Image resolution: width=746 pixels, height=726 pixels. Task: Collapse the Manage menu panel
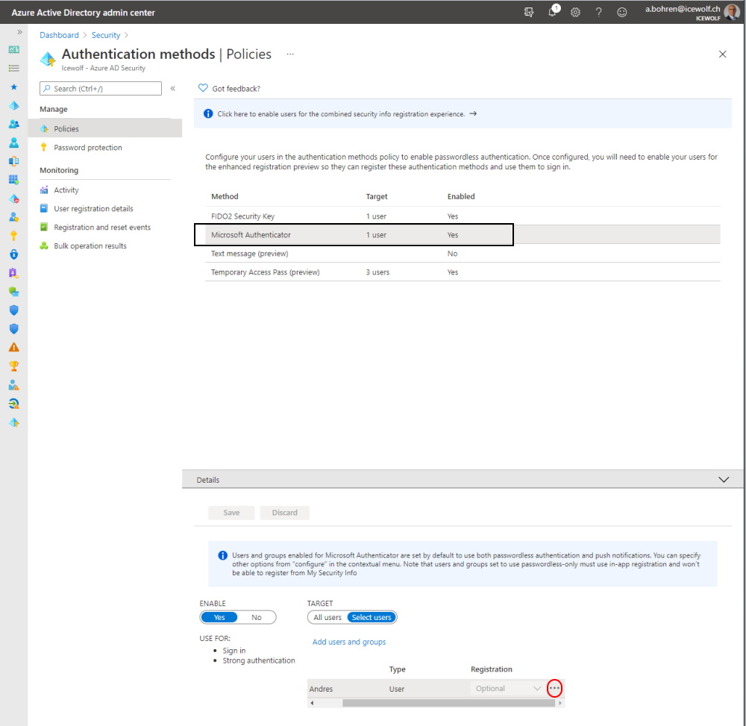[x=173, y=88]
